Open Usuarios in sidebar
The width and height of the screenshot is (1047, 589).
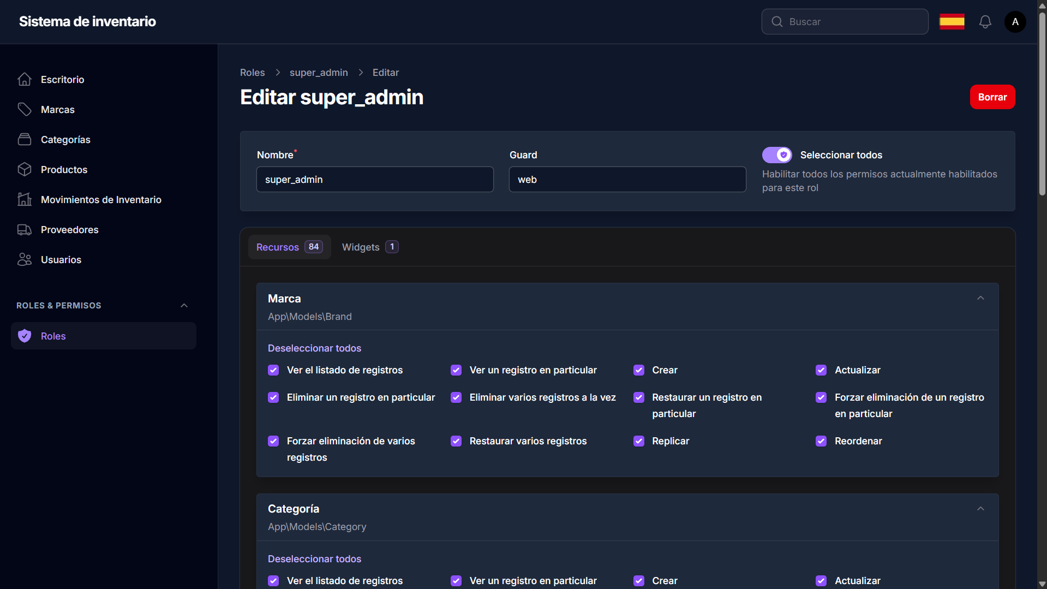[104, 259]
